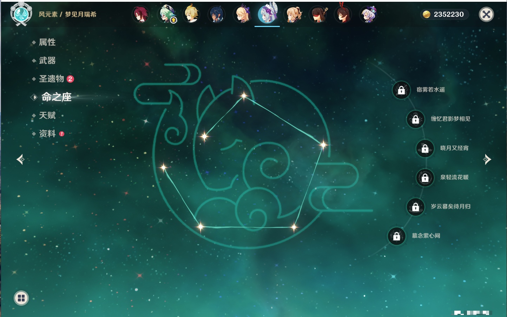Select the red-haired character portrait
Screen dimensions: 507x317
click(x=140, y=15)
